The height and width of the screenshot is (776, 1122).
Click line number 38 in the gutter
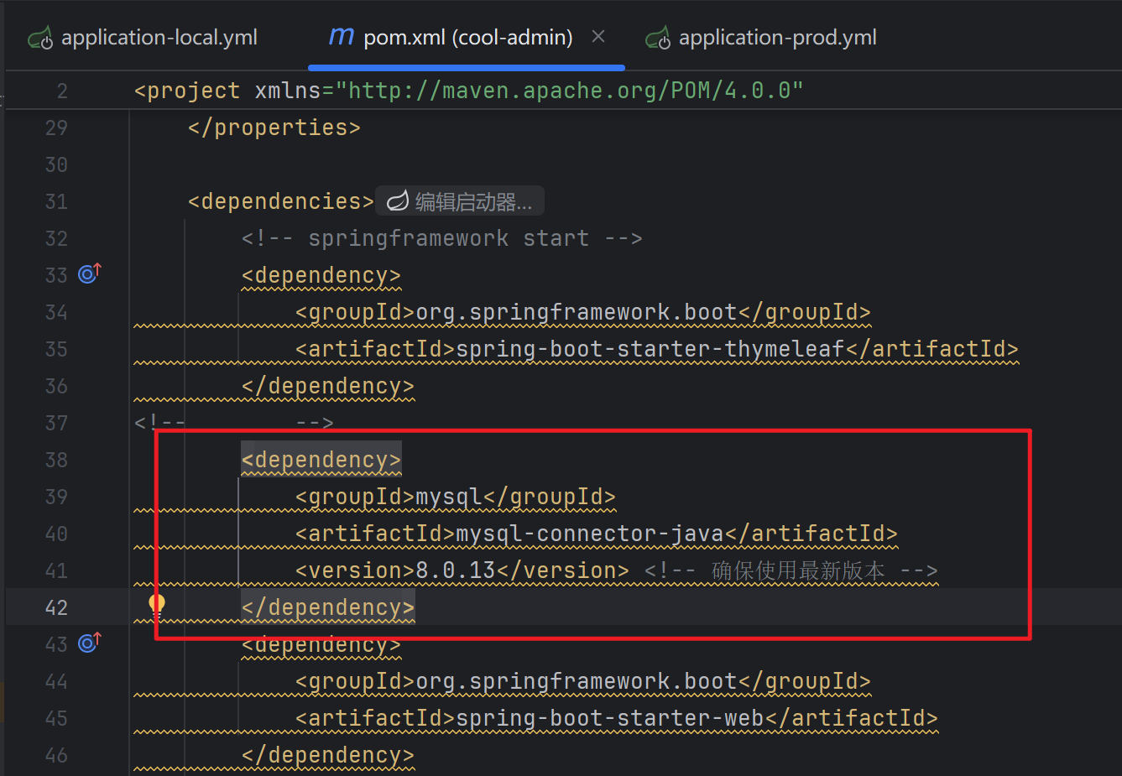55,459
